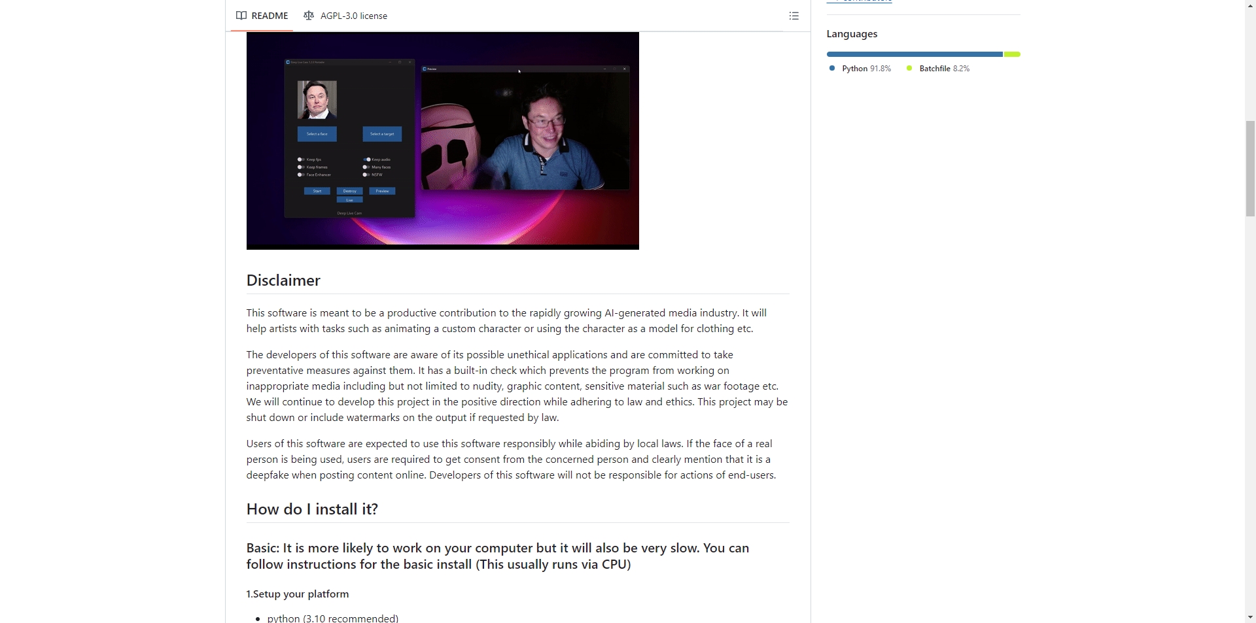Open the README outline icon
The height and width of the screenshot is (623, 1256).
794,16
